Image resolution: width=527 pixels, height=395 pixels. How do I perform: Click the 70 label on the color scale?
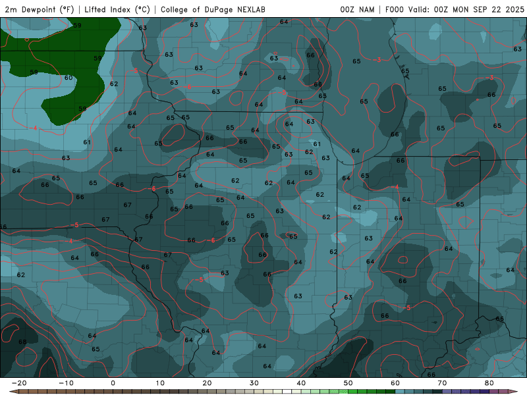click(x=442, y=383)
